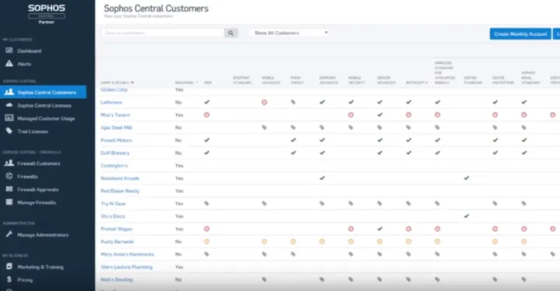
Task: Open the Duff Brewery customer link
Action: click(x=115, y=153)
